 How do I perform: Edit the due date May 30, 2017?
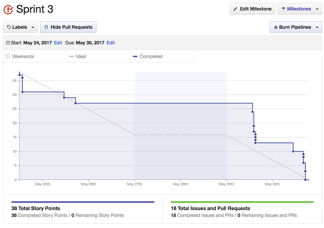(x=111, y=43)
